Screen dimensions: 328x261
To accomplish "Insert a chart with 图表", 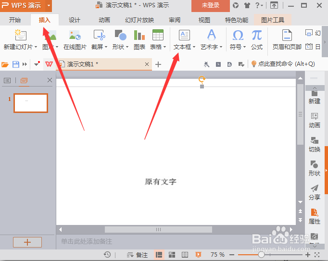I will tap(139, 40).
